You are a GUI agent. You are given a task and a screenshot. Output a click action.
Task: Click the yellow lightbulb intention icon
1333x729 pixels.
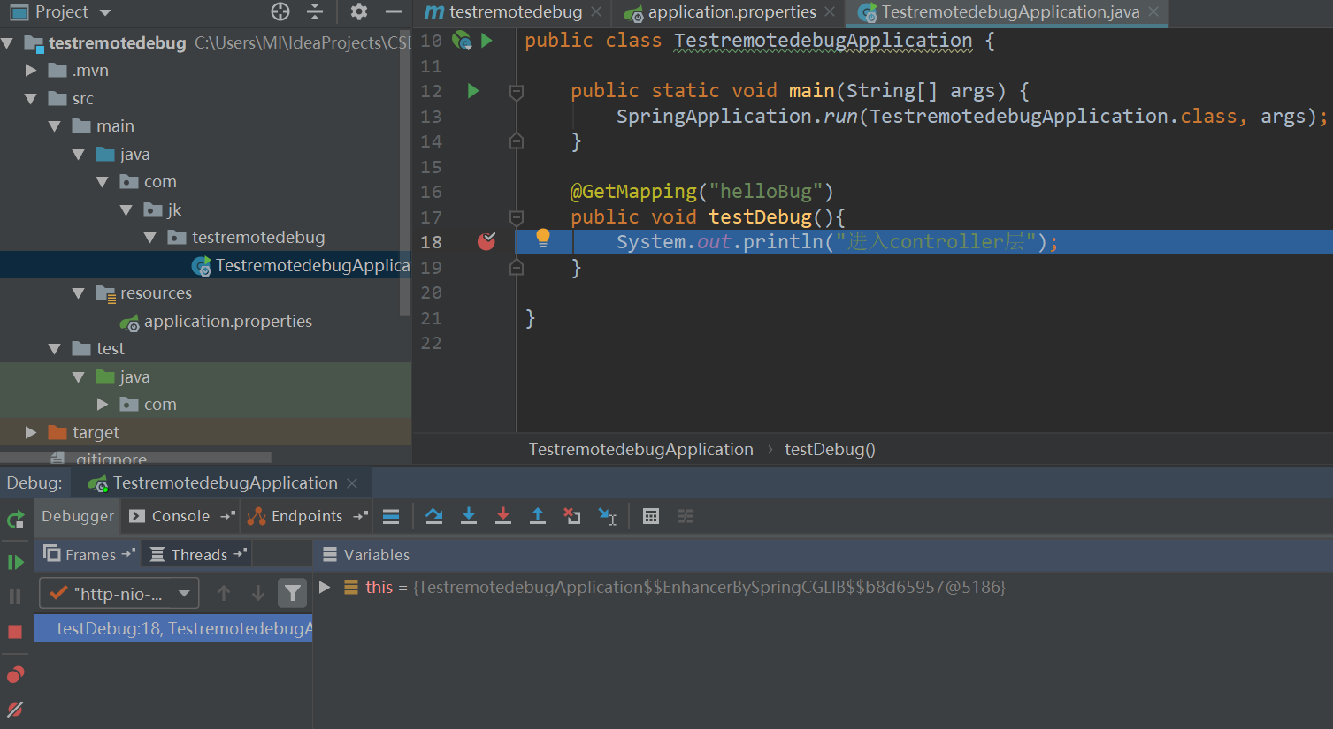[x=543, y=238]
